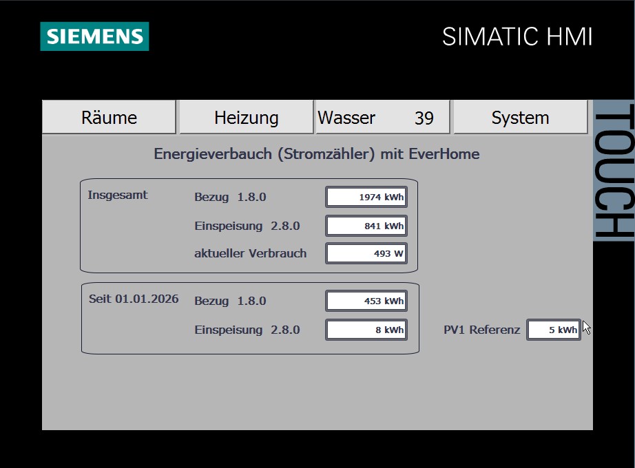Viewport: 635px width, 468px height.
Task: Select the Einspeisung 8 kWh field
Action: click(x=366, y=330)
